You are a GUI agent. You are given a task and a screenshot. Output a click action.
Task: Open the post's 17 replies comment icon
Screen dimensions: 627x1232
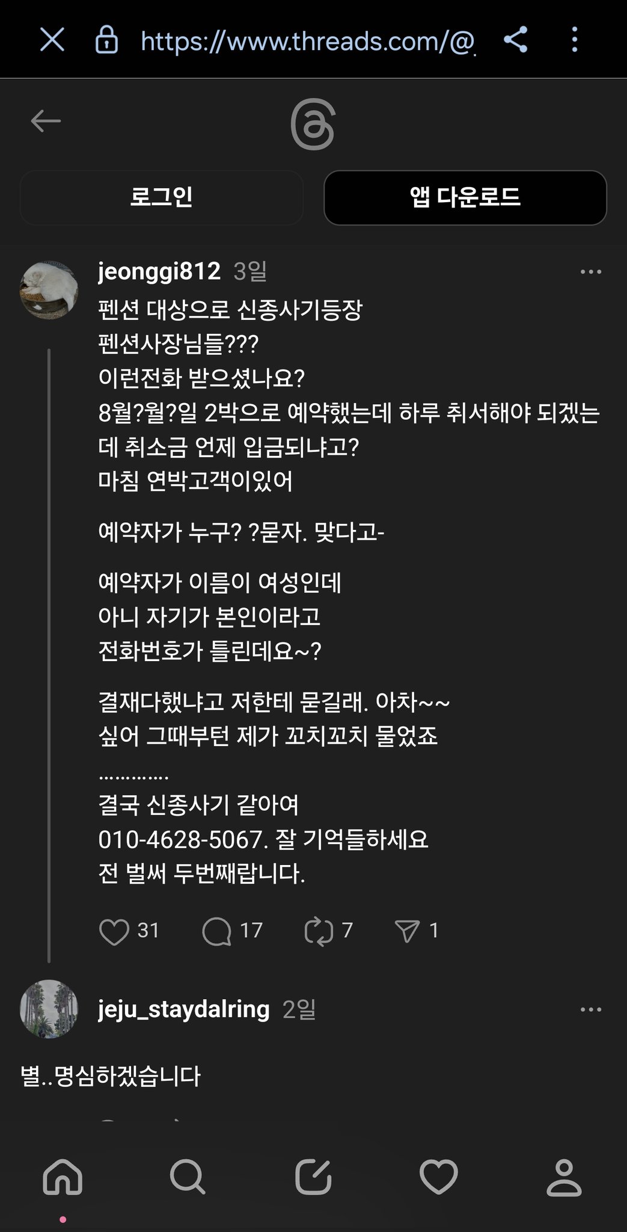tap(216, 931)
